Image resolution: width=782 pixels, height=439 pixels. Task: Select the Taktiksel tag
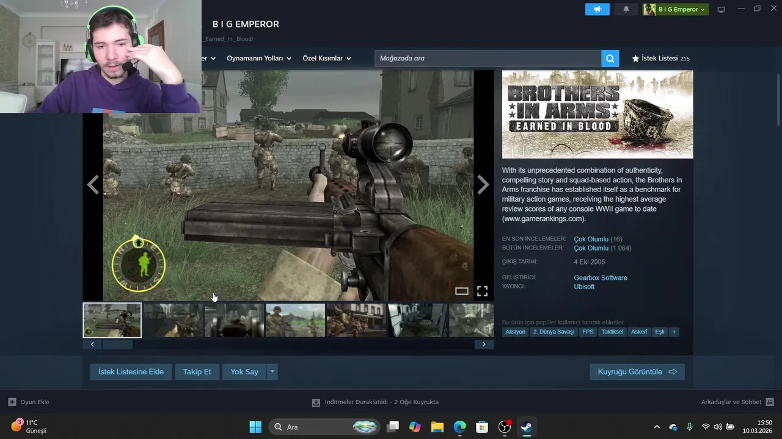pyautogui.click(x=612, y=332)
